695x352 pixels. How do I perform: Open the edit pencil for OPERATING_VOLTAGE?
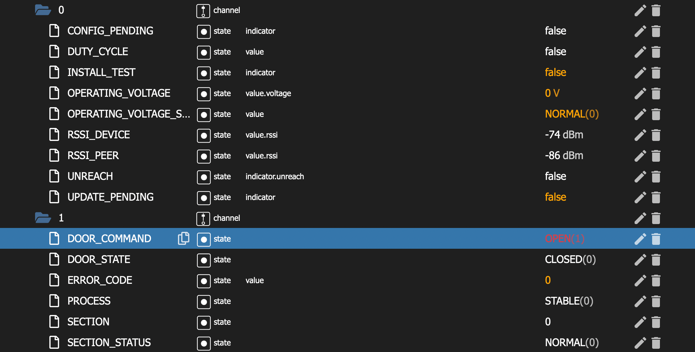tap(640, 93)
